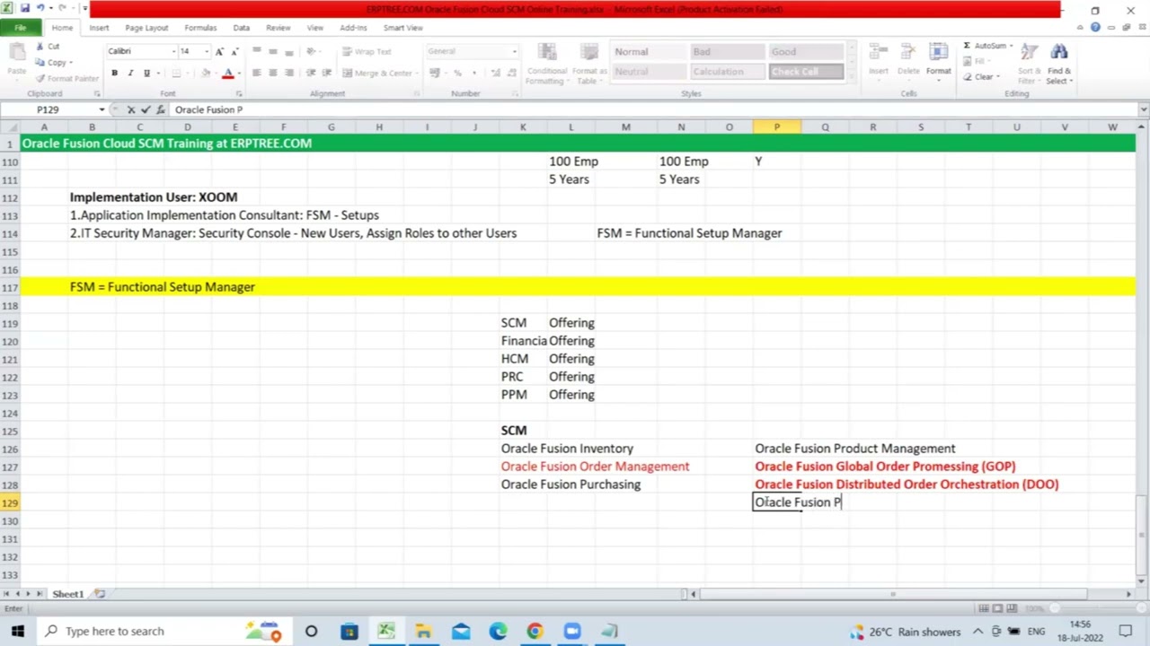Toggle align text left
This screenshot has height=646, width=1150.
click(257, 73)
